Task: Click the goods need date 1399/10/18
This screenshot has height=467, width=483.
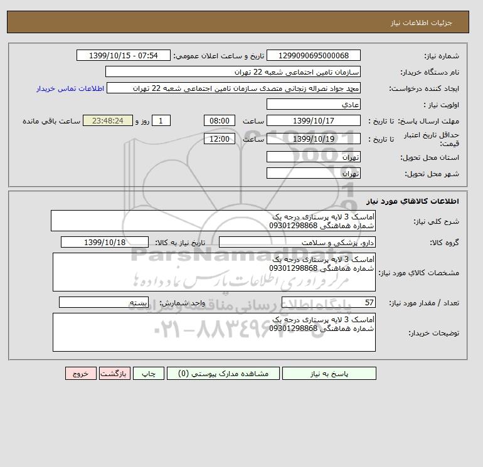Action: 105,242
